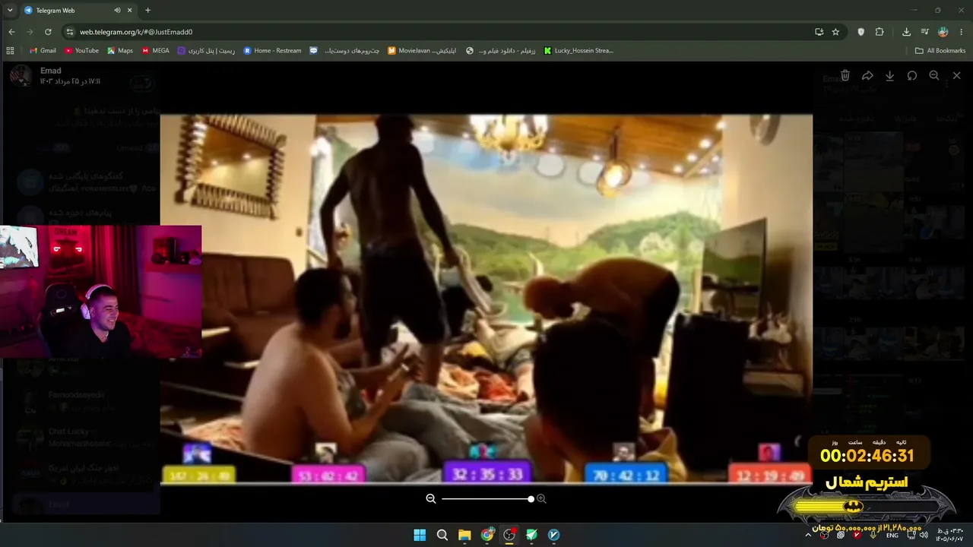Click the zoom magnifier in viewer top bar
The image size is (973, 547).
(x=934, y=76)
